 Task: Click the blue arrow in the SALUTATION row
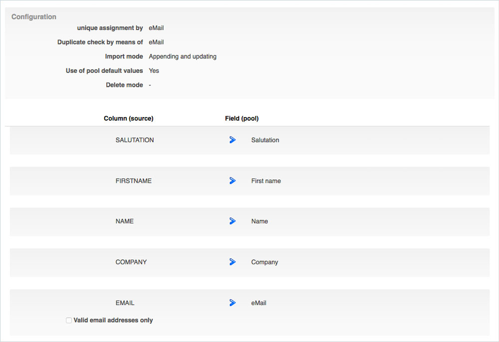[233, 140]
